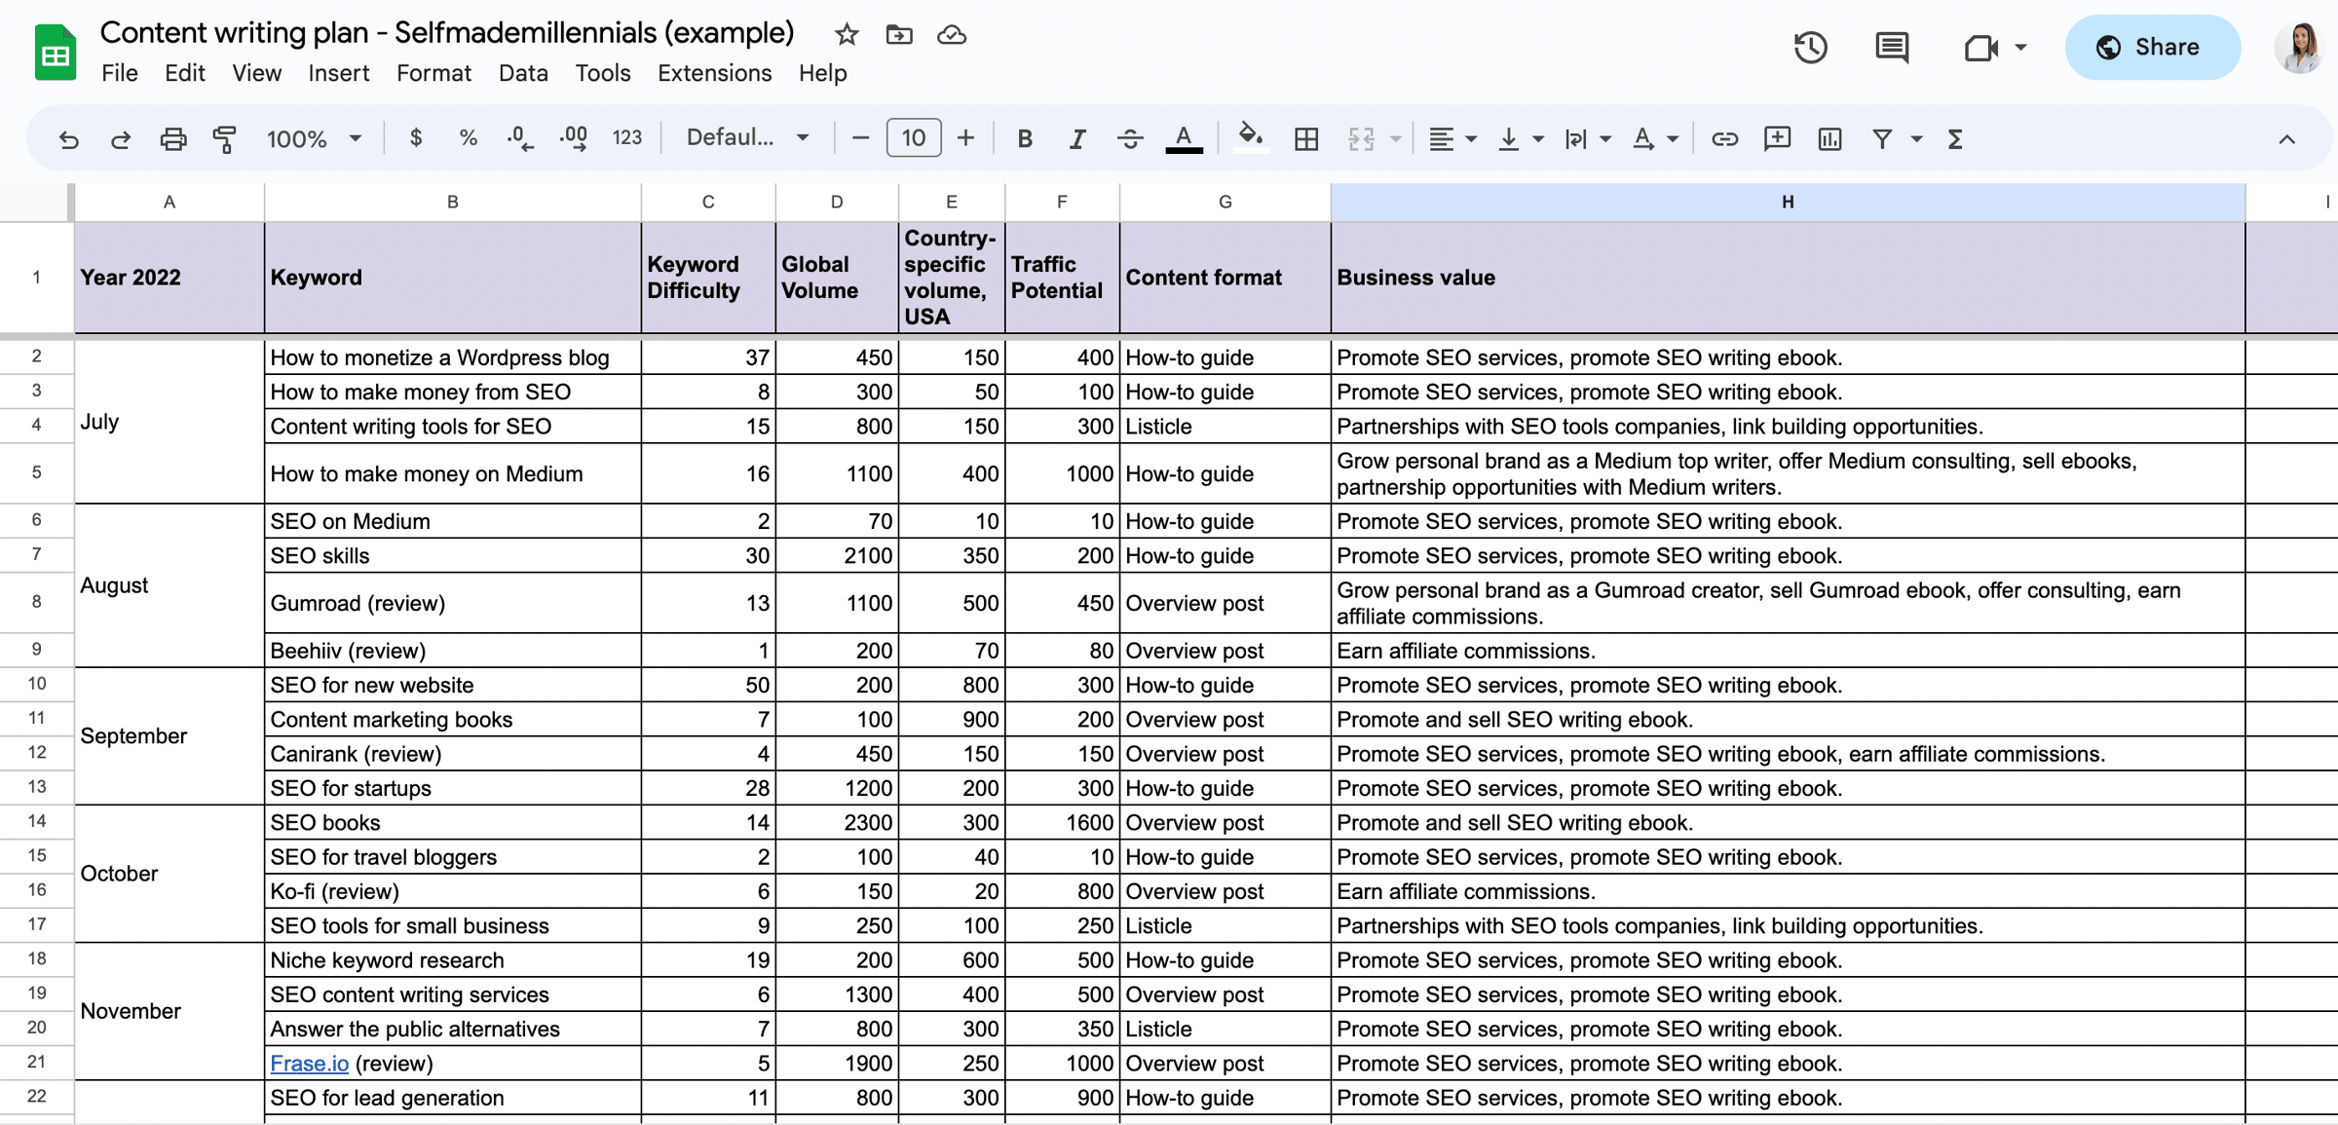Image resolution: width=2338 pixels, height=1125 pixels.
Task: Open the Tools menu
Action: coord(602,73)
